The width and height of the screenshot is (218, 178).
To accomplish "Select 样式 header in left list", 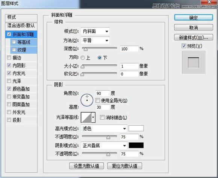I will coord(21,18).
